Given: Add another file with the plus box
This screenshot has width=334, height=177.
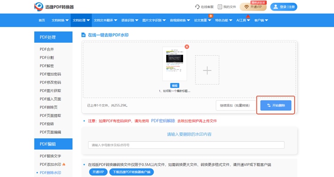Looking at the screenshot, I should (207, 70).
